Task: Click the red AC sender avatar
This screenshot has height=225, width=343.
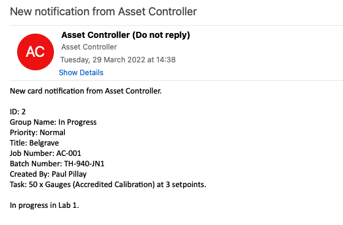Action: [x=36, y=52]
